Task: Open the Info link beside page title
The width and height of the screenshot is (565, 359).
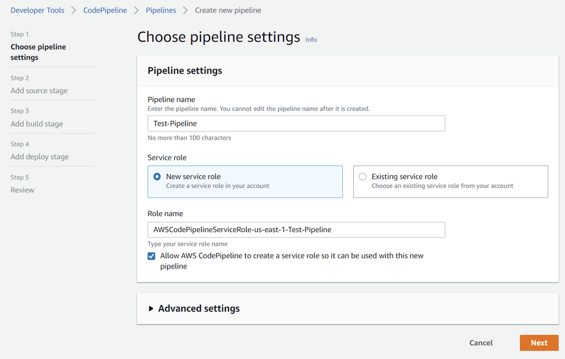Action: pyautogui.click(x=311, y=40)
